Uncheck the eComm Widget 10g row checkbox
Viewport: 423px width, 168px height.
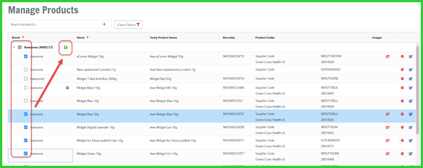pyautogui.click(x=26, y=57)
